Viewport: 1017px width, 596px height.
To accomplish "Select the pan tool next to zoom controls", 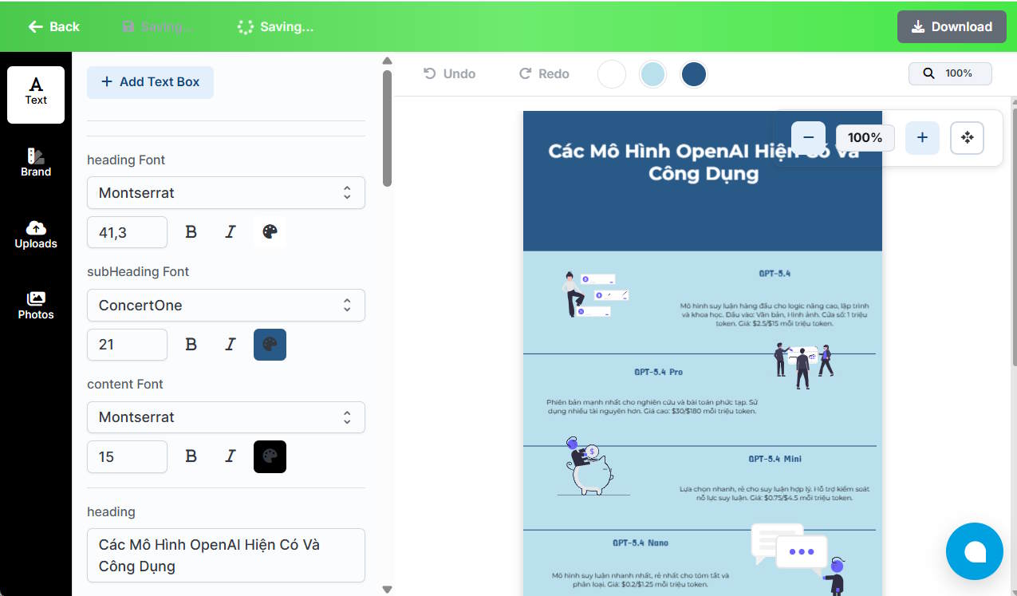I will pos(967,137).
